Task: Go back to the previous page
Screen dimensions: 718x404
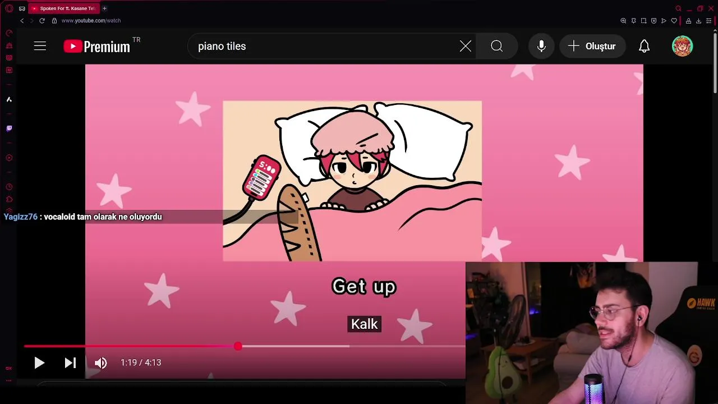Action: (x=22, y=21)
